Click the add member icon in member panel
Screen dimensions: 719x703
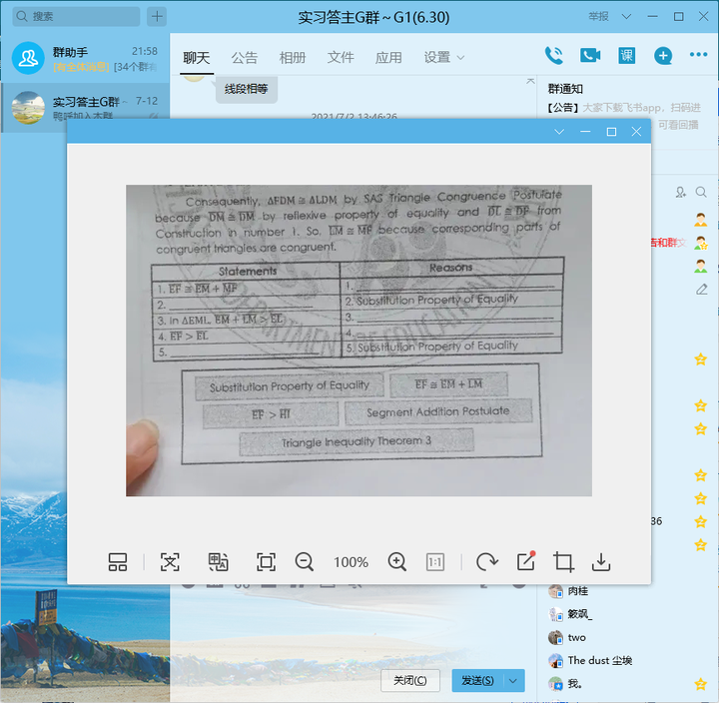coord(680,192)
